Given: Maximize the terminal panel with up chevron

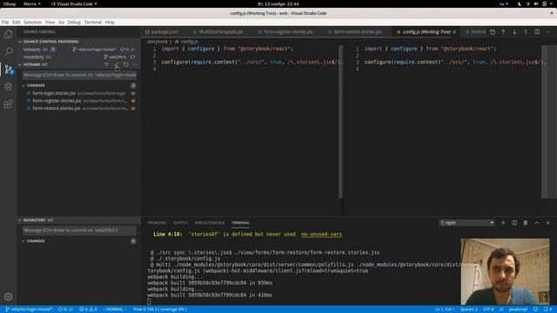Looking at the screenshot, I should click(537, 223).
